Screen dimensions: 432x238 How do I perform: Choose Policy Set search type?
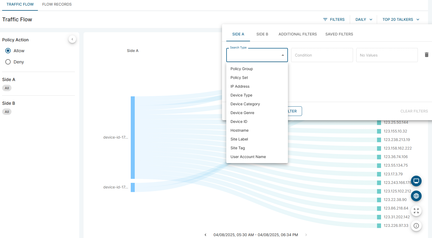[257, 78]
